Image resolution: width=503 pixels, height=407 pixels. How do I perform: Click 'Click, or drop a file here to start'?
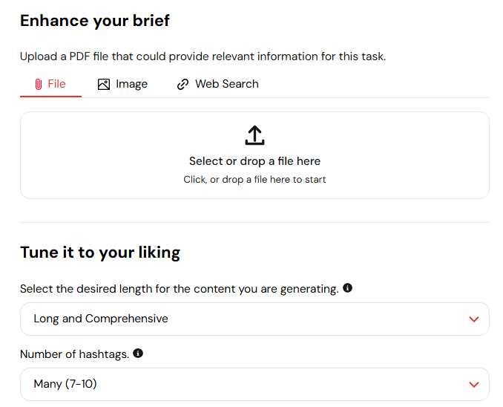click(x=254, y=179)
